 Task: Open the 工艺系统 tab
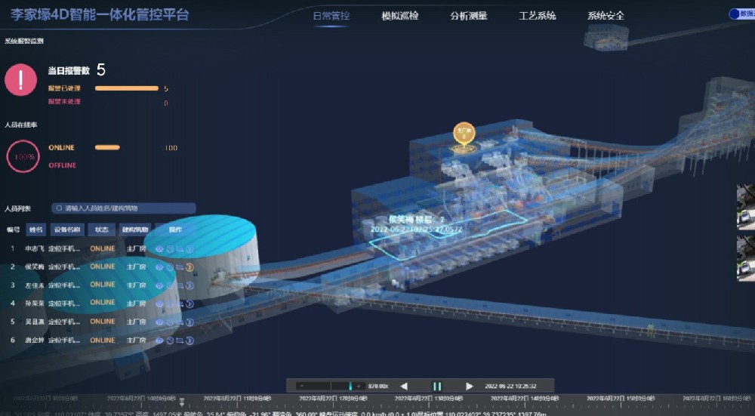click(538, 16)
